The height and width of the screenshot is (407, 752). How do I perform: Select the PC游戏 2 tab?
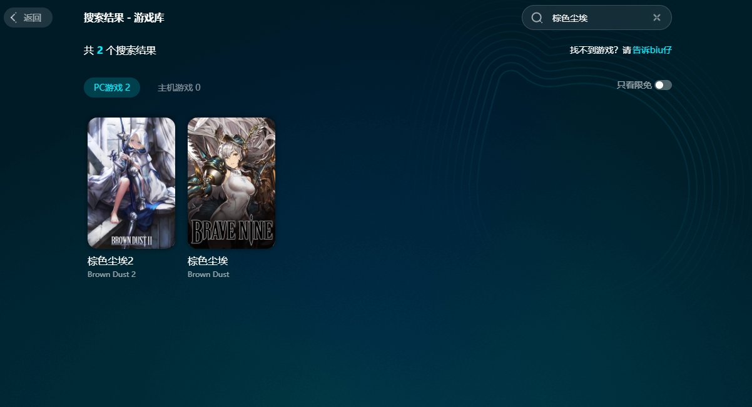(112, 88)
